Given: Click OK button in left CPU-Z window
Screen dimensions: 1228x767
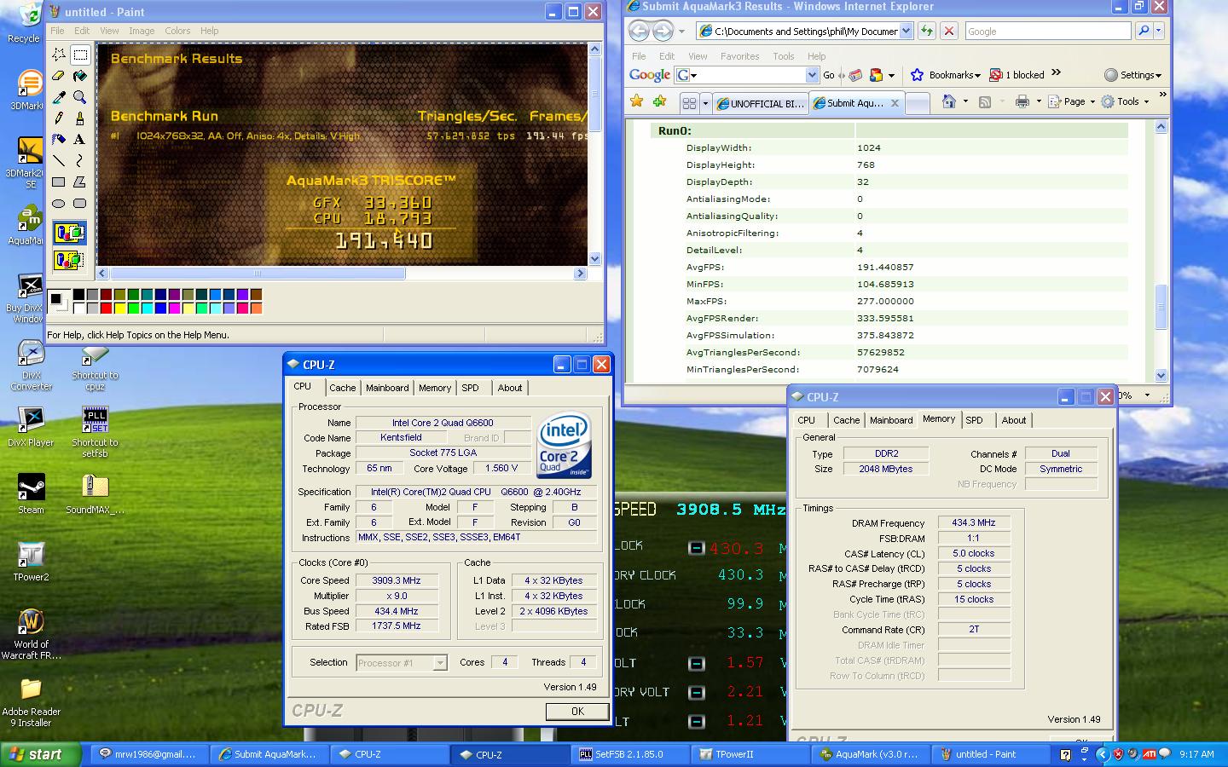Looking at the screenshot, I should pos(577,711).
